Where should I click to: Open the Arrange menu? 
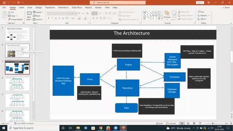pos(167,15)
